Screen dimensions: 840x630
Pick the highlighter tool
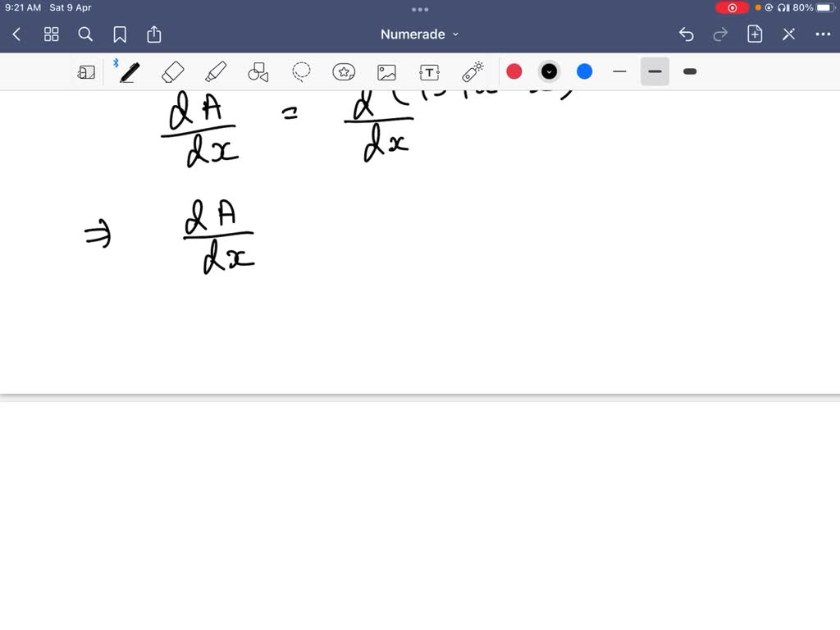[x=216, y=71]
